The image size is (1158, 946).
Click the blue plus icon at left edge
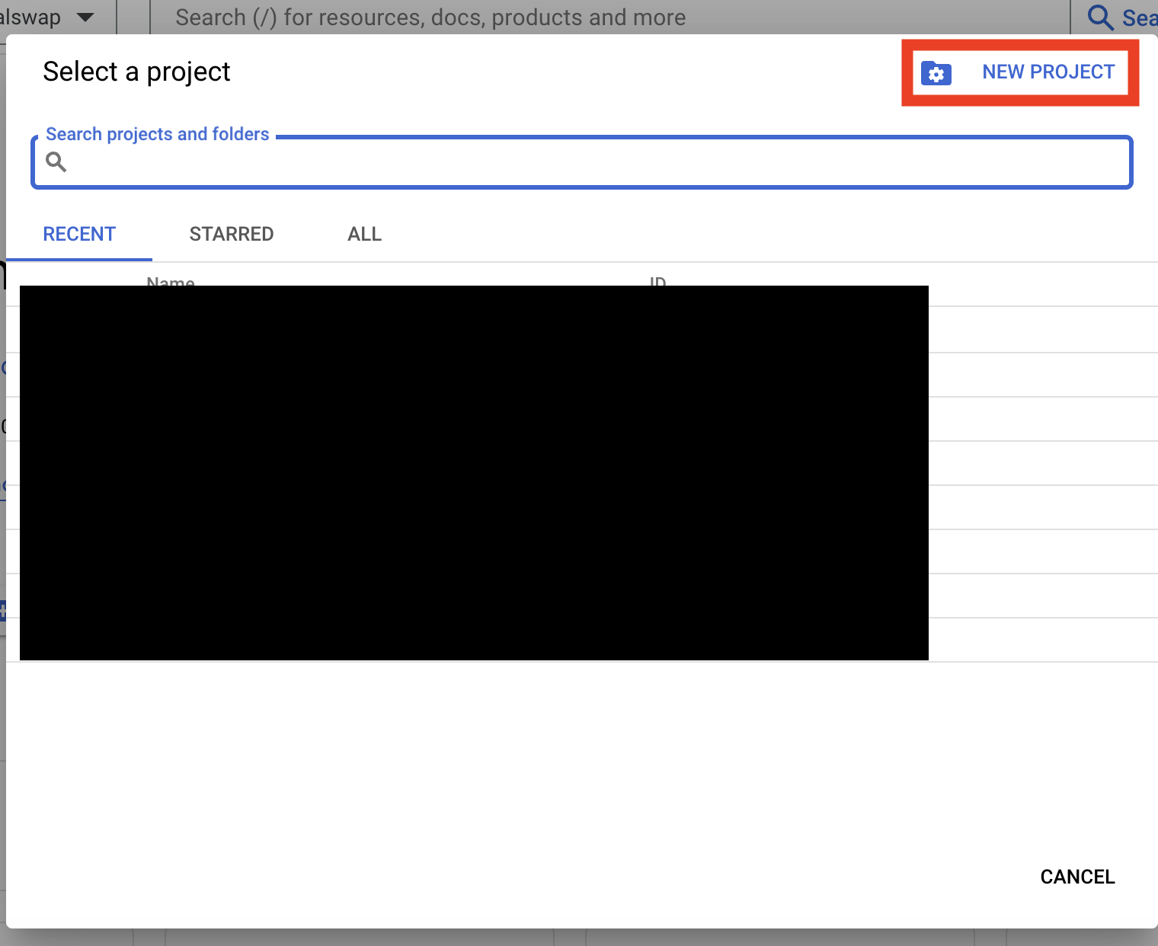[x=2, y=609]
